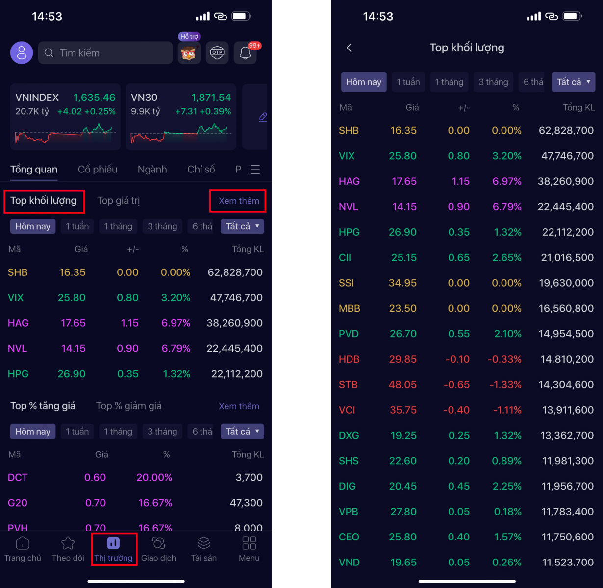603x588 pixels.
Task: Tap the owl support assistant icon
Action: tap(189, 52)
